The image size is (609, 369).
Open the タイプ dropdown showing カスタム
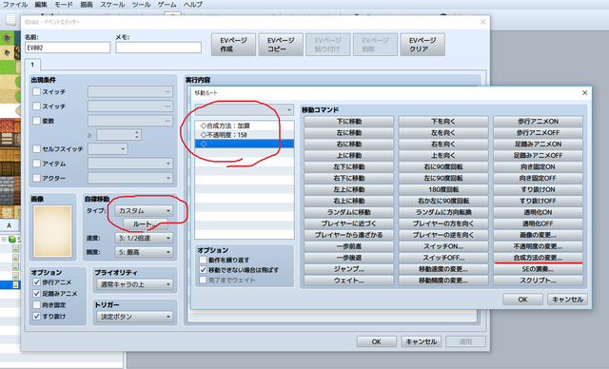click(144, 211)
